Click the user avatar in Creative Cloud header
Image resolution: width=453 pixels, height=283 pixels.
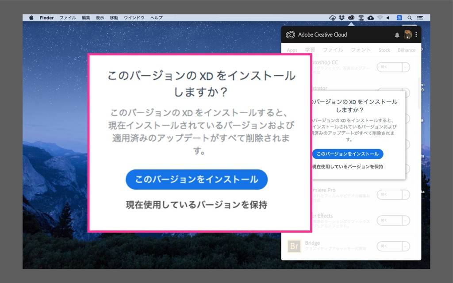pyautogui.click(x=408, y=34)
